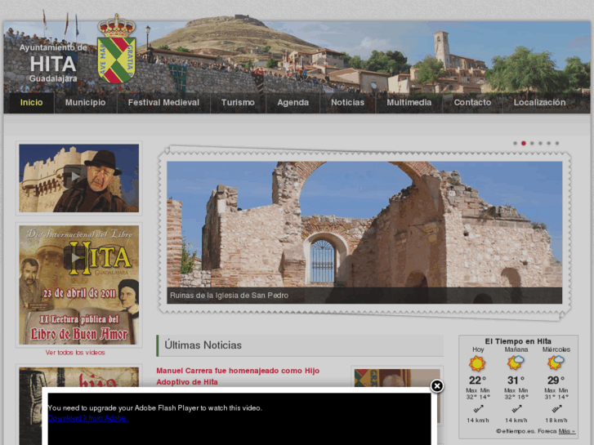This screenshot has width=594, height=445.
Task: Click today's sunny weather icon
Action: coord(477,363)
